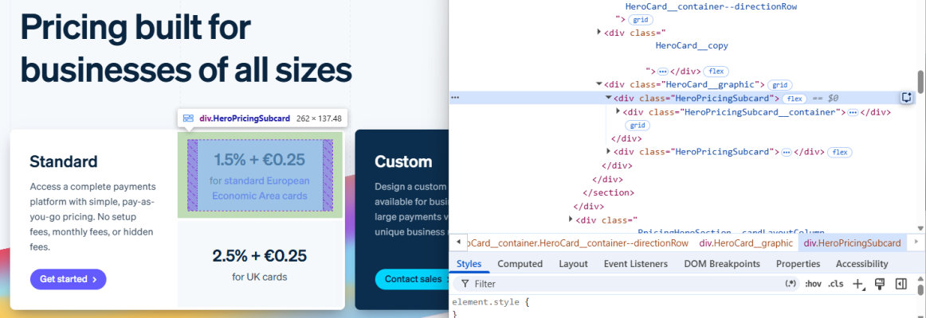Toggle the flex badge on HeroCard__copy
This screenshot has height=318, width=926.
coord(716,72)
